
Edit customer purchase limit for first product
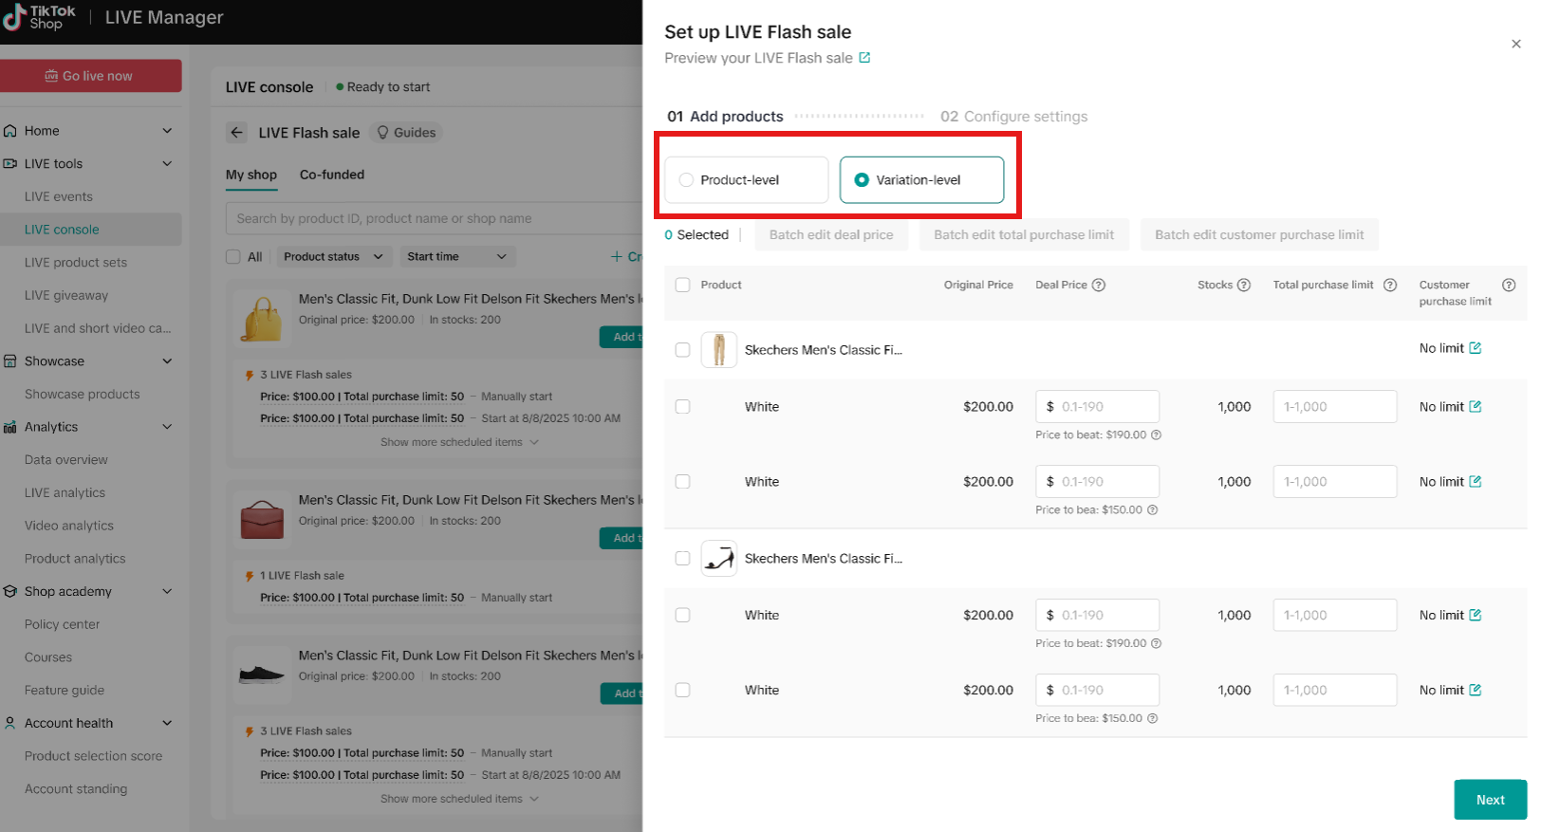tap(1476, 348)
